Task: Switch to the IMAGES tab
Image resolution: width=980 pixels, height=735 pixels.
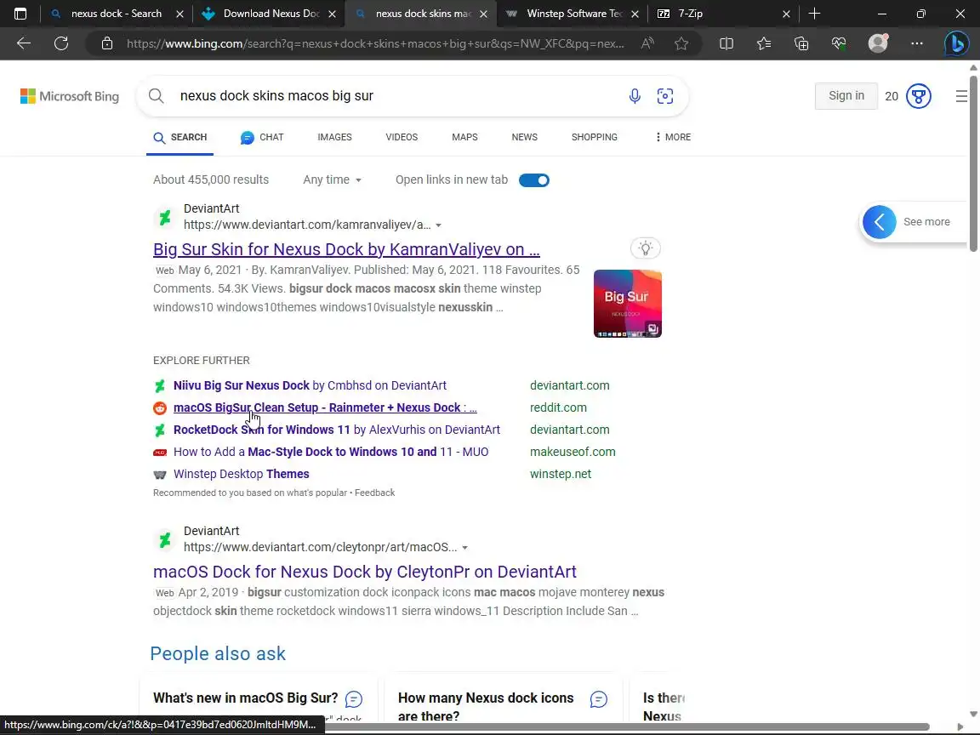Action: pos(334,137)
